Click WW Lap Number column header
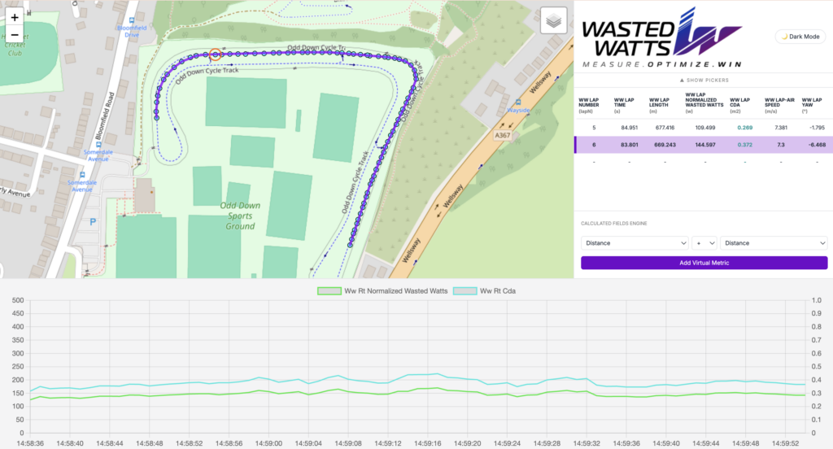This screenshot has height=449, width=833. 589,105
